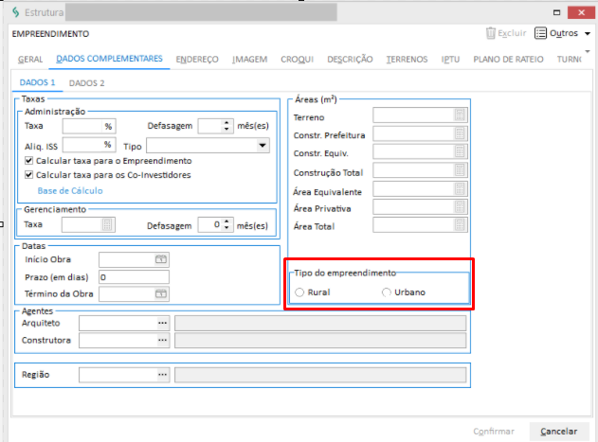
Task: Switch to the ENDEREÇO tab
Action: [x=197, y=60]
